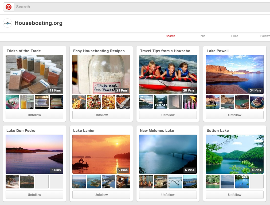Open the Lake Don Pedro board title
The image size is (270, 205).
(x=21, y=131)
